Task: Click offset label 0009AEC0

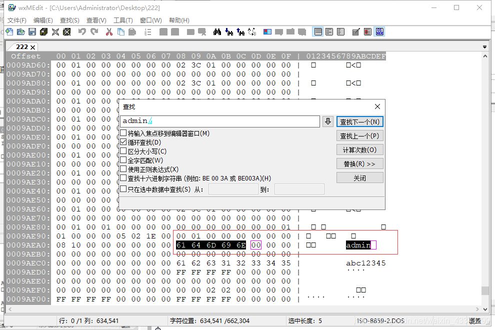Action: point(28,263)
